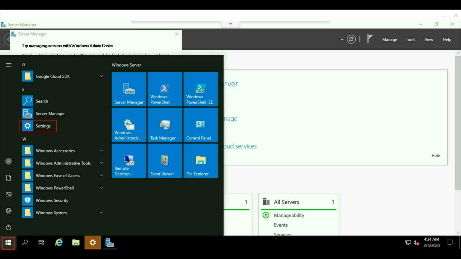
Task: Launch the Windows PowerShell tile
Action: tap(165, 89)
